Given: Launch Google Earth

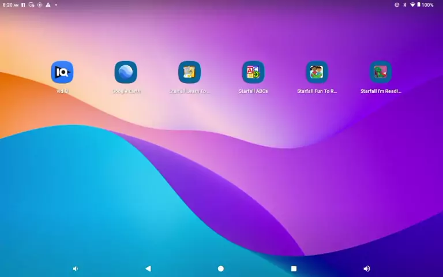Looking at the screenshot, I should 126,72.
